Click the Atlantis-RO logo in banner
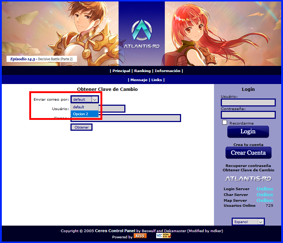This screenshot has width=283, height=243. pyautogui.click(x=142, y=34)
